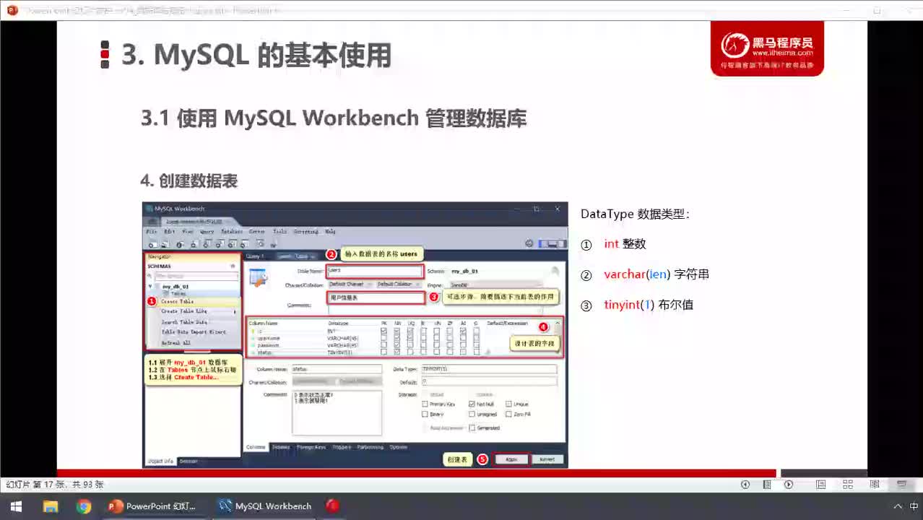The height and width of the screenshot is (520, 923).
Task: Start Slide Show view in status bar
Action: pos(901,485)
